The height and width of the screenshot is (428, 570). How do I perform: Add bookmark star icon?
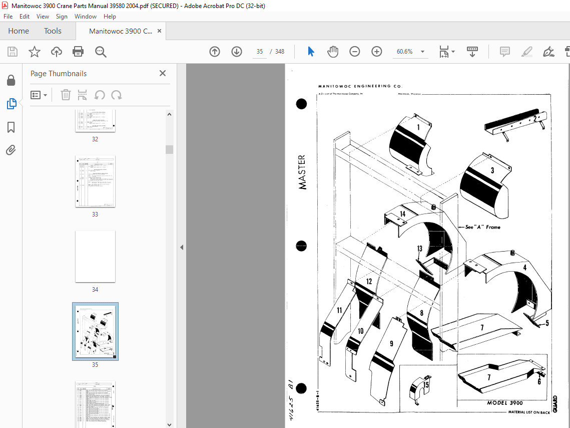click(x=35, y=52)
